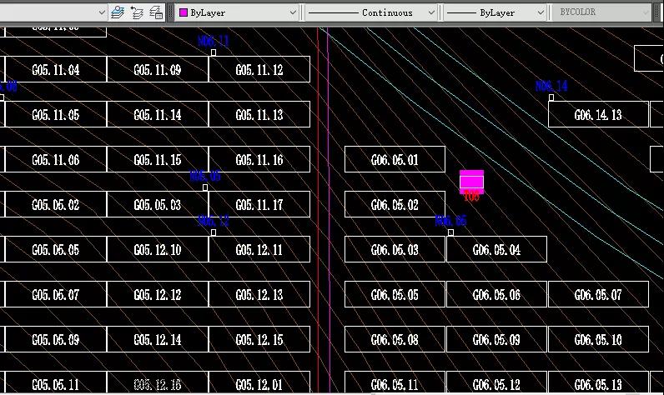Screen dimensions: 664x395
Task: Select the G06.14.13 box
Action: click(x=597, y=115)
